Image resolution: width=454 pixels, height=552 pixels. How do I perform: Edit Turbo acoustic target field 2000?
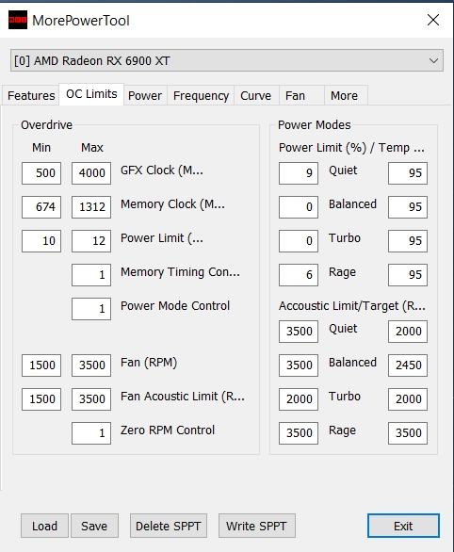point(408,399)
